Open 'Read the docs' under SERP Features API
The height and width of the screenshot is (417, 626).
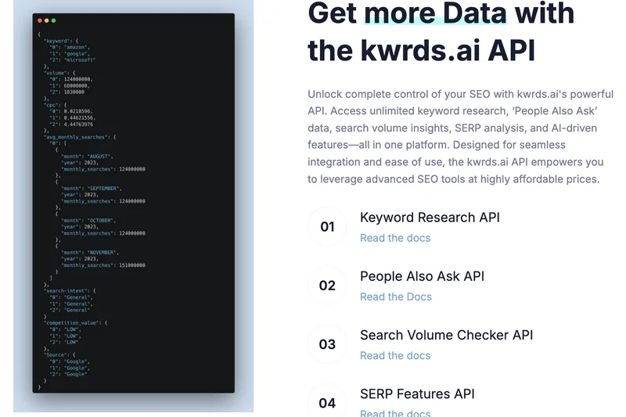click(395, 412)
